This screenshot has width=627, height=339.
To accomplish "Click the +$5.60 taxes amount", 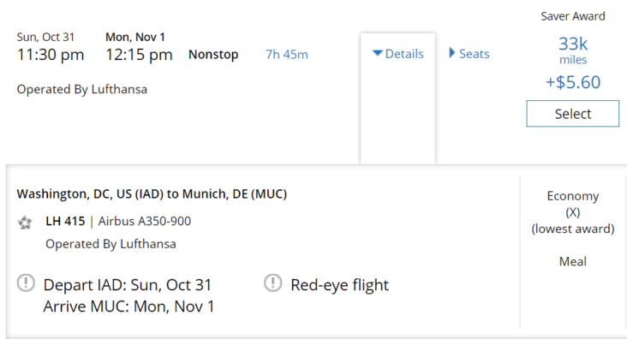I will pos(573,82).
